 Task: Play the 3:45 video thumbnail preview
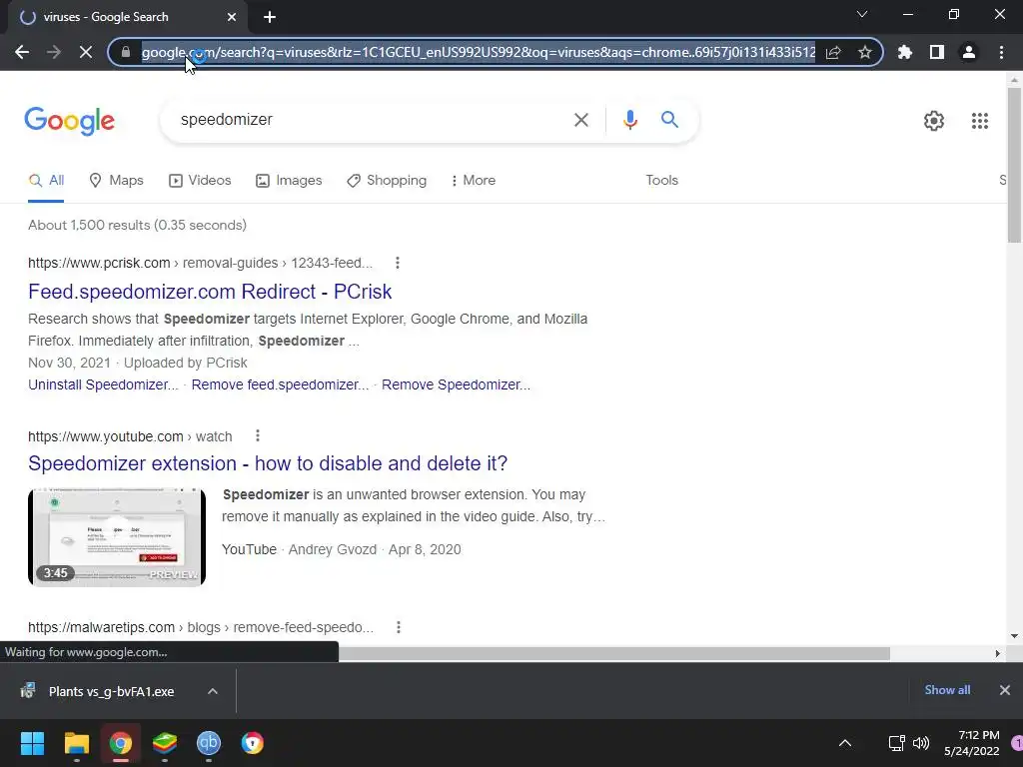point(117,537)
